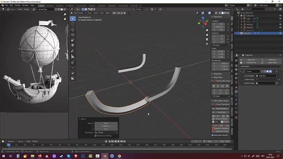Select the Scale tool

73,40
